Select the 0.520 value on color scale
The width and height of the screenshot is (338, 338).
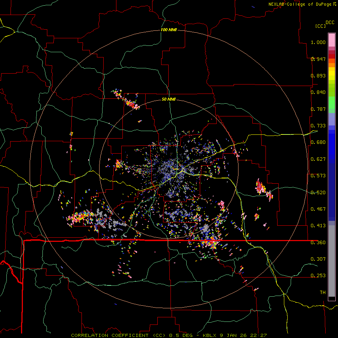[318, 193]
